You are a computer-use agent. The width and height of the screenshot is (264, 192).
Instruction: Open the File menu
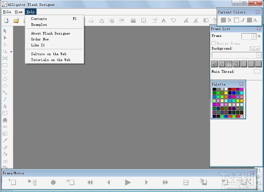(7, 12)
